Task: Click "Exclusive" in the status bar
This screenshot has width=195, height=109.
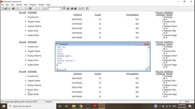Action: (49, 102)
